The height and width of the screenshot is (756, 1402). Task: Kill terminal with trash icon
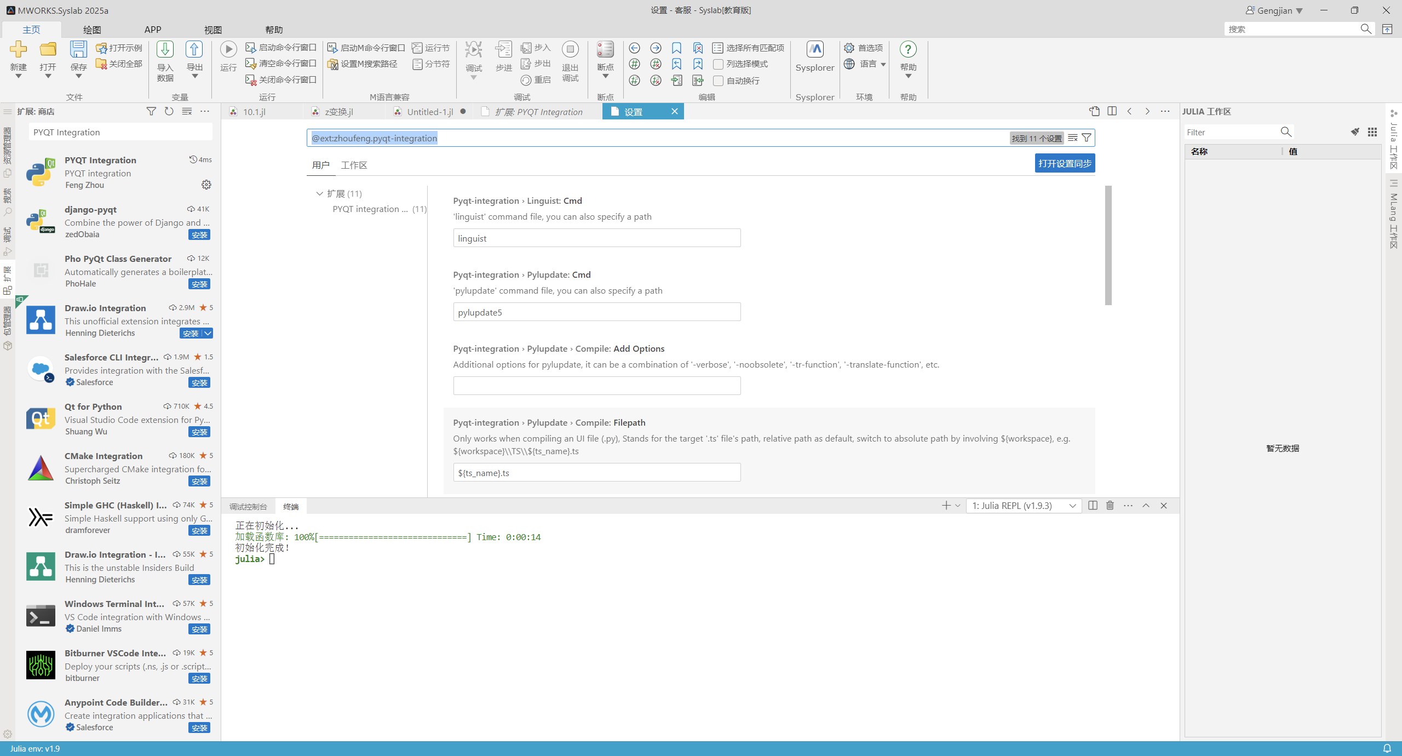click(1110, 506)
